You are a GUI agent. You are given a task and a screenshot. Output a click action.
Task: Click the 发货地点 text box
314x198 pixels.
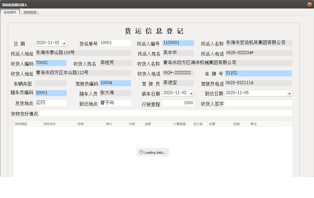51,103
